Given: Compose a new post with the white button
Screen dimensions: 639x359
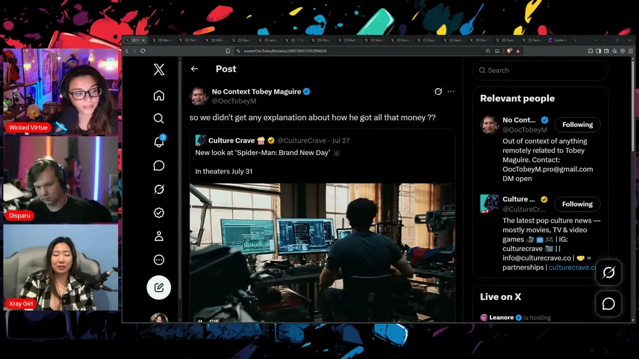Looking at the screenshot, I should (x=159, y=288).
